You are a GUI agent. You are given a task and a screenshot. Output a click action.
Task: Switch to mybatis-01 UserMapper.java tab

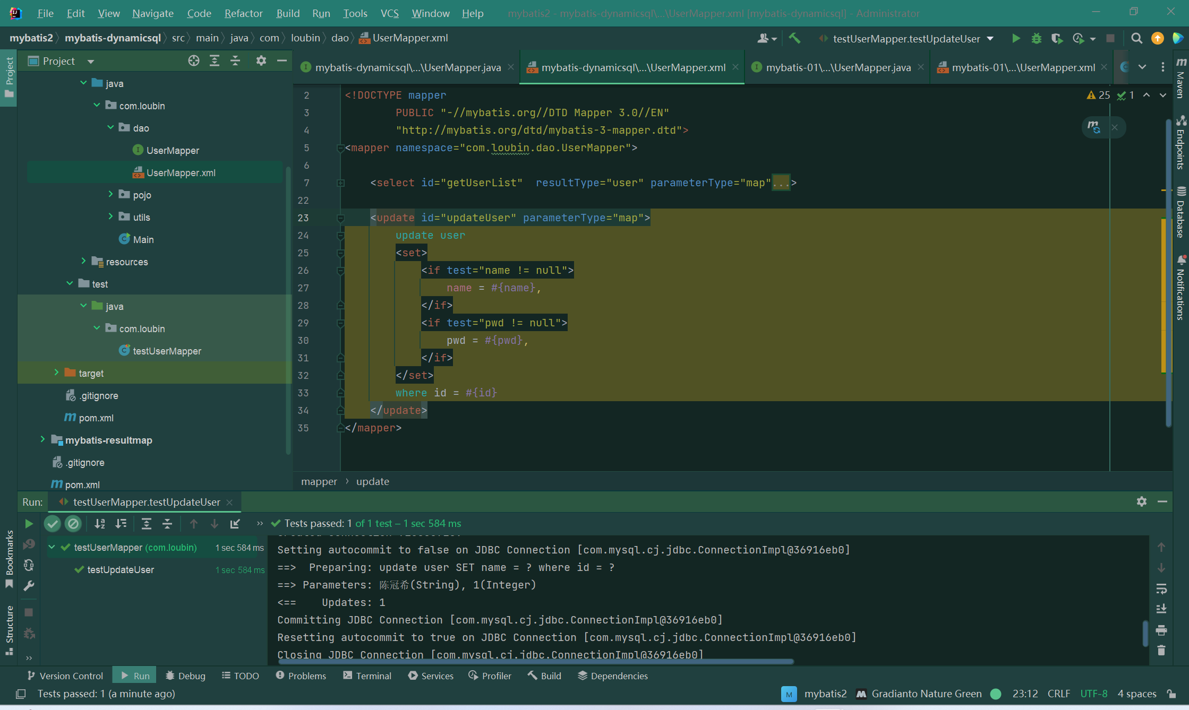coord(837,67)
